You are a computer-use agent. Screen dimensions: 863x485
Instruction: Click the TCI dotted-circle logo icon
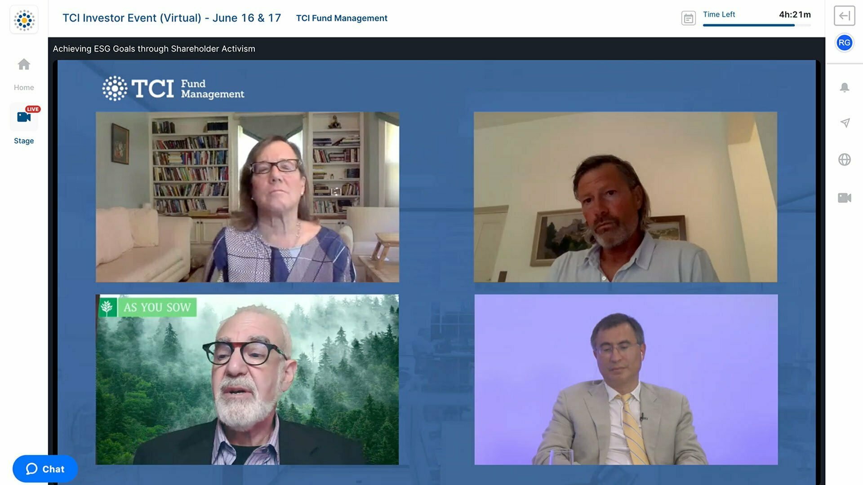[24, 20]
